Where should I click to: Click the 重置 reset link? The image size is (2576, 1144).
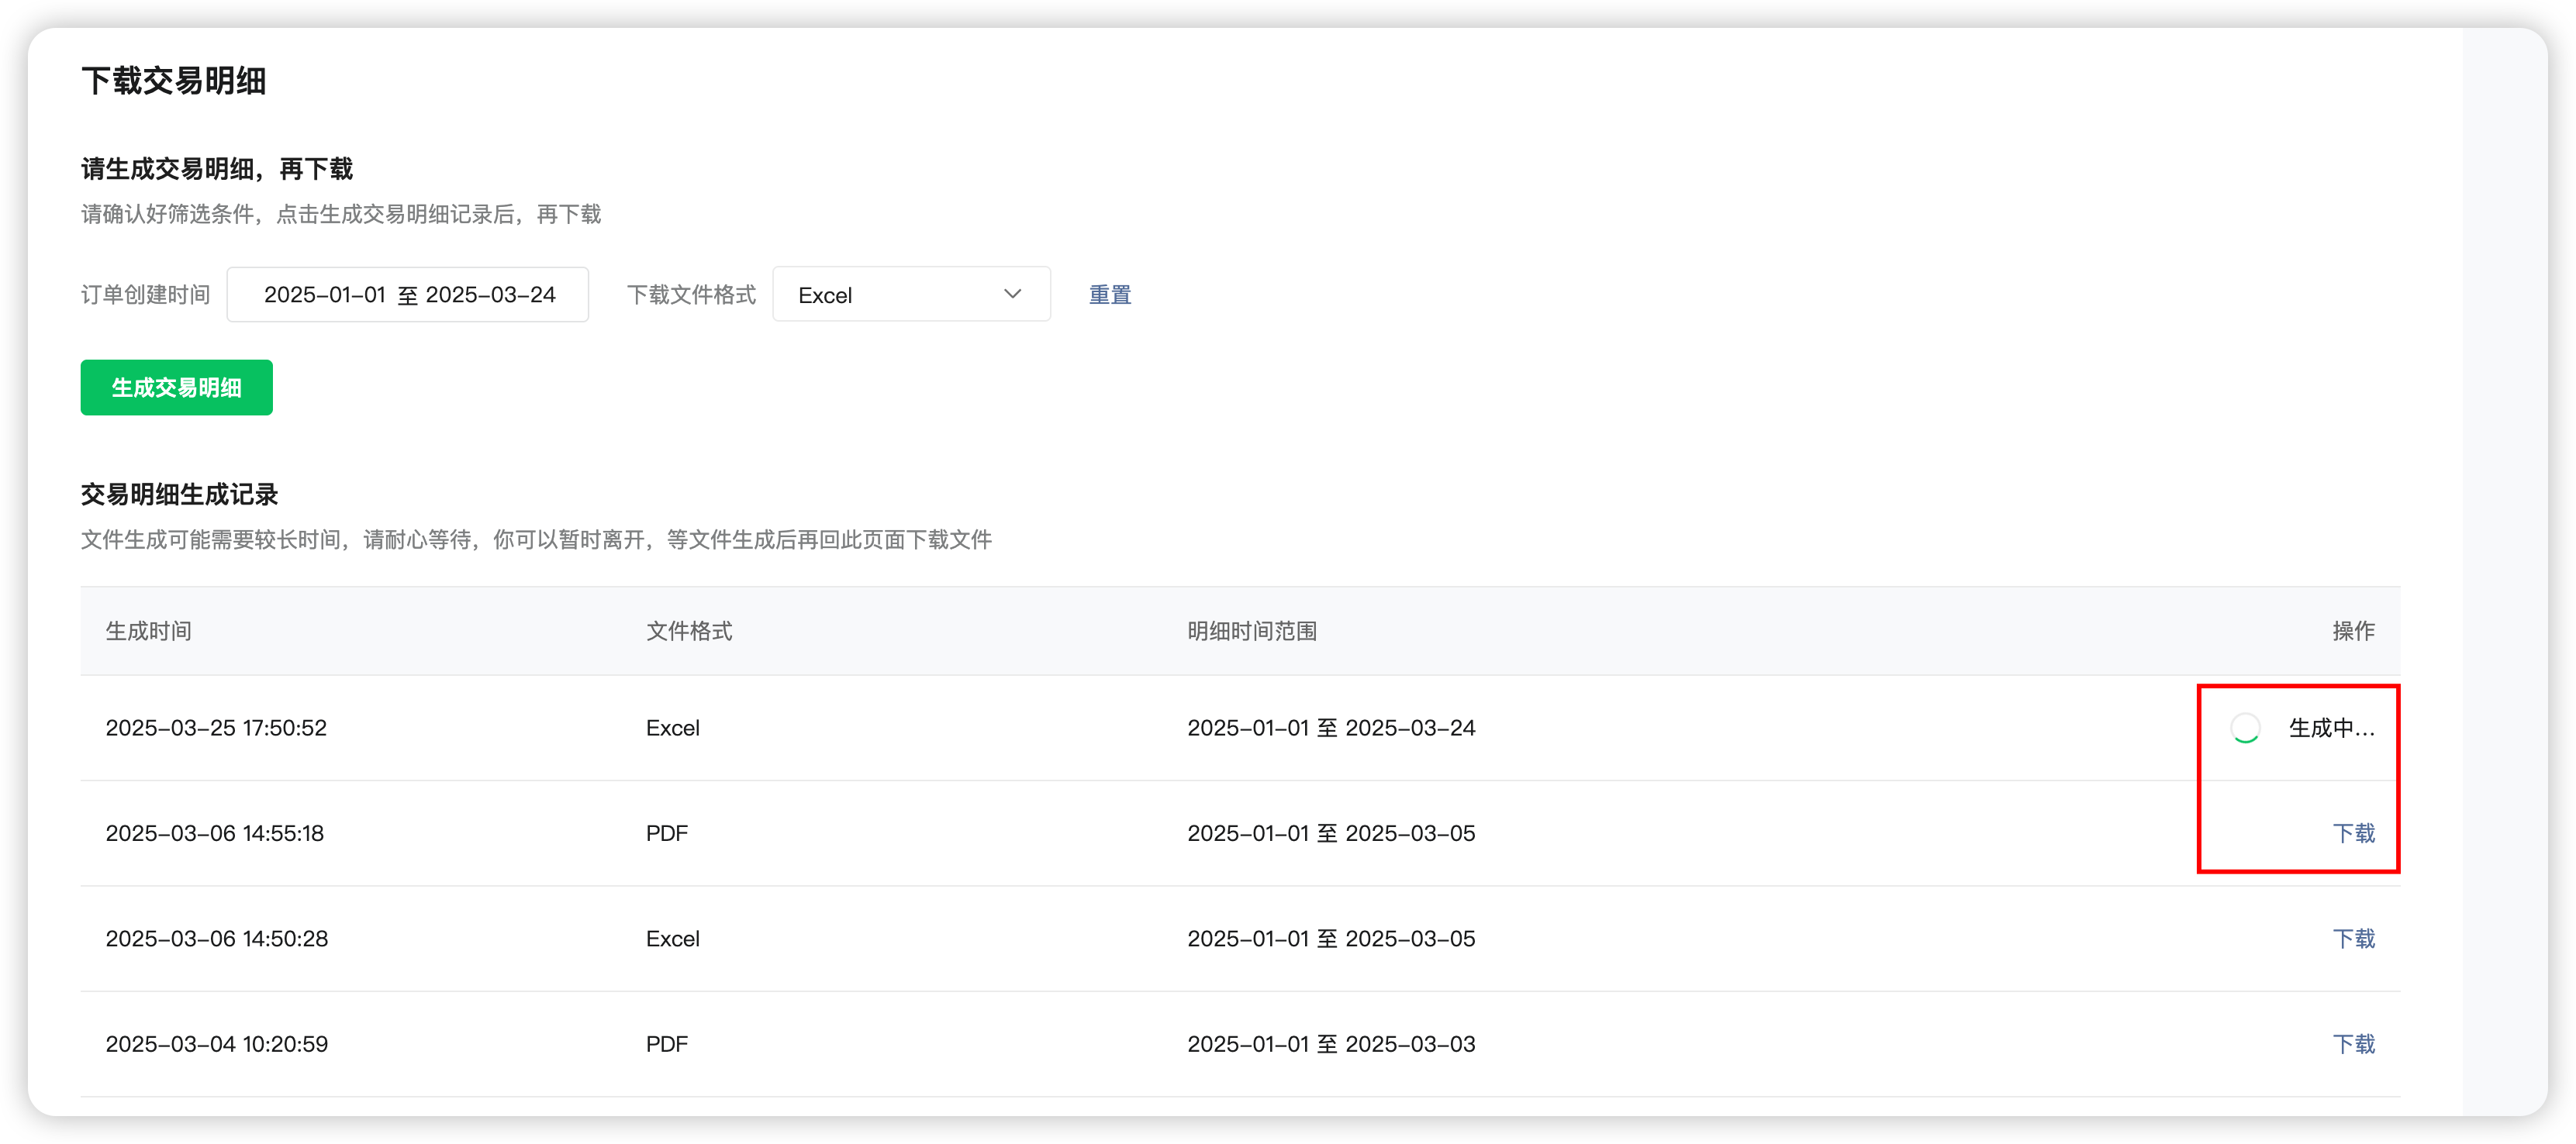(1109, 295)
